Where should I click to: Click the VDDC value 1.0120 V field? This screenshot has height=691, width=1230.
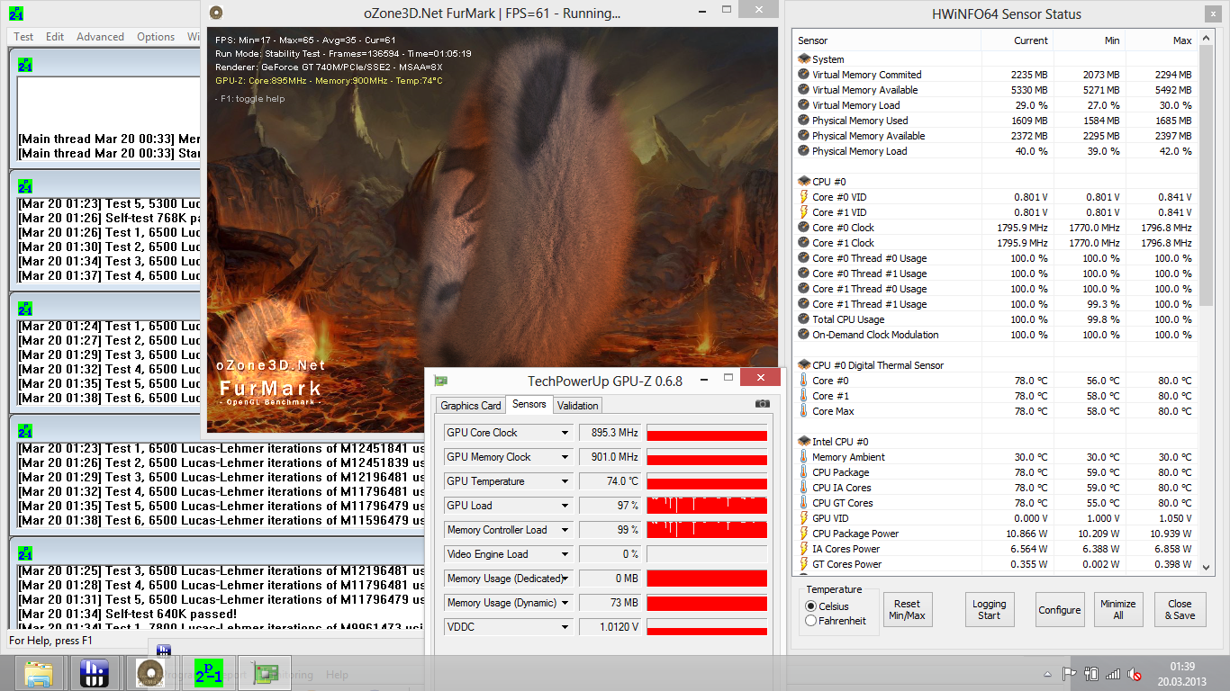click(609, 627)
